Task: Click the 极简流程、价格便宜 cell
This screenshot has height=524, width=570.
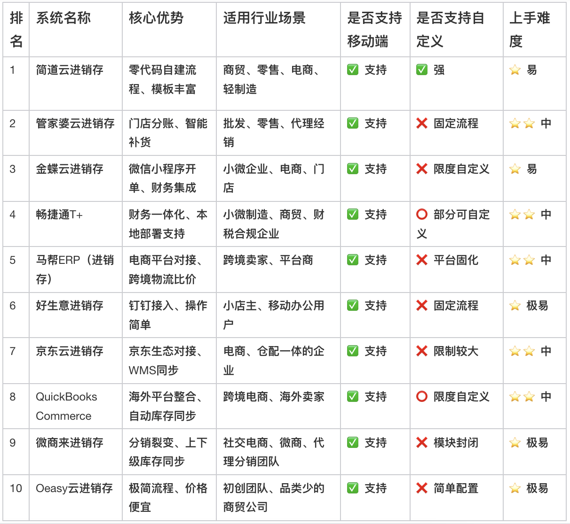Action: 169,498
